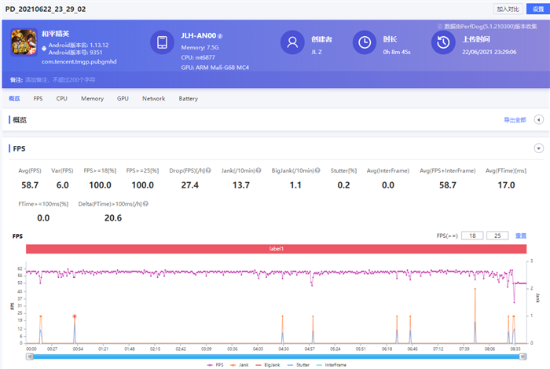Image resolution: width=550 pixels, height=369 pixels.
Task: Click the phone device icon
Action: [x=162, y=42]
